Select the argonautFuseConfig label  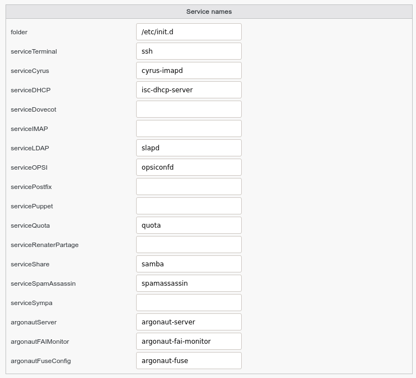(40, 361)
